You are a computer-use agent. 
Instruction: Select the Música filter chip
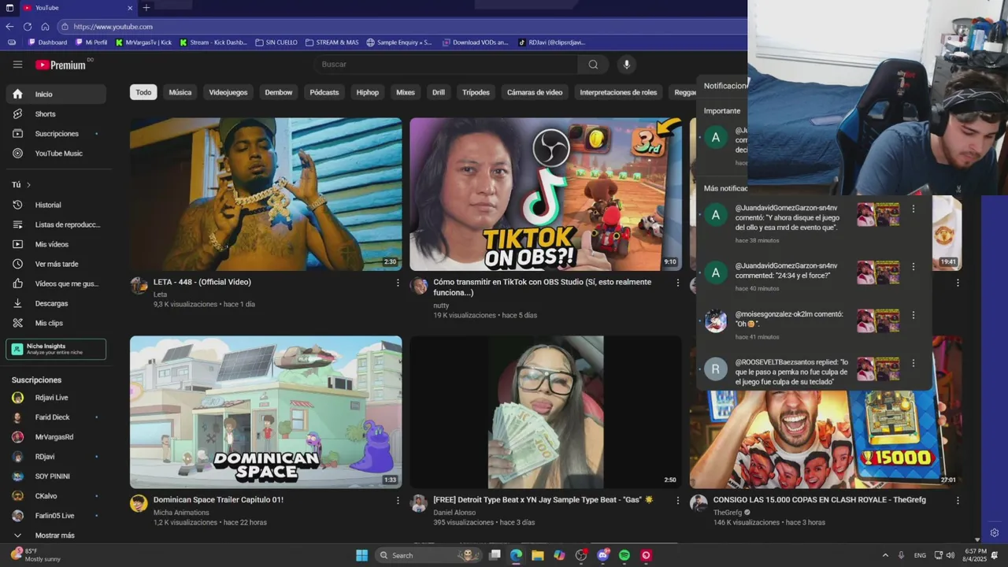(x=180, y=92)
